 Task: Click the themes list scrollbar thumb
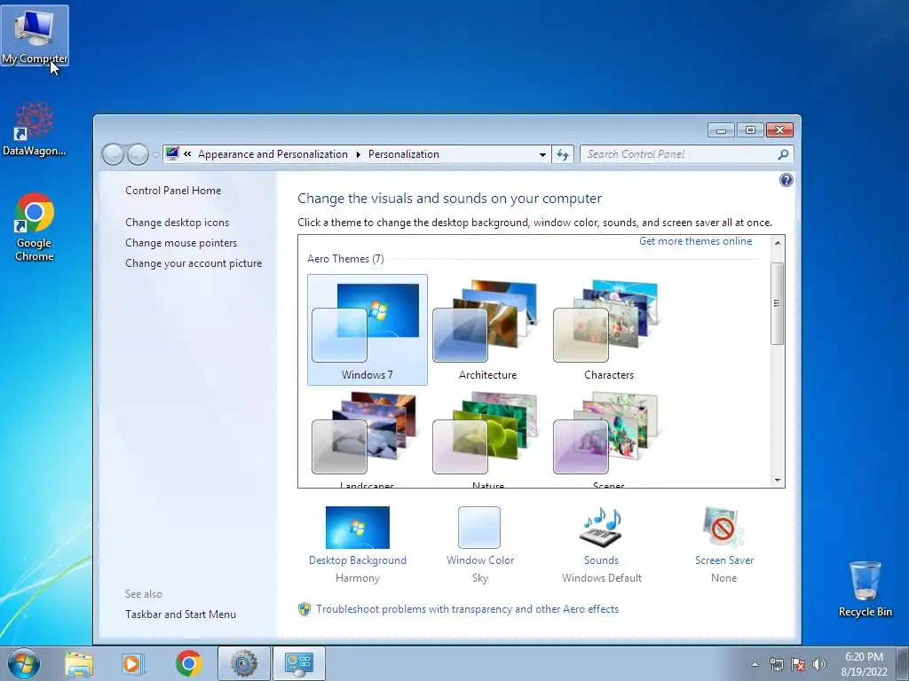click(777, 303)
